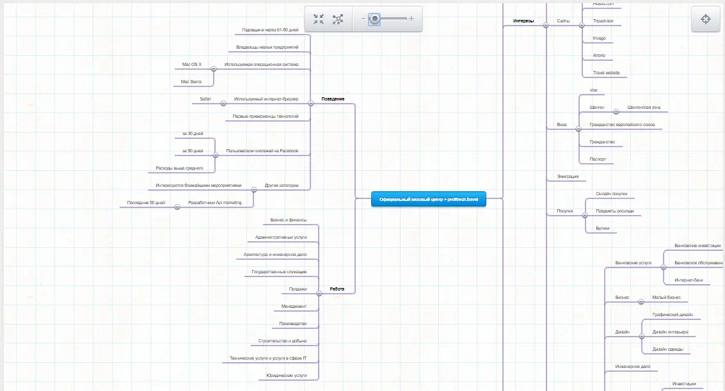Select the Юридические услуги node
Image resolution: width=725 pixels, height=391 pixels.
286,375
